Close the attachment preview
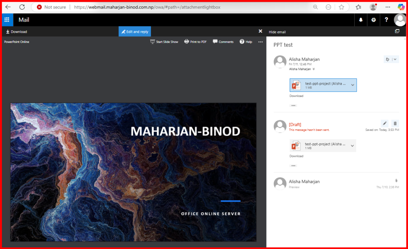Image resolution: width=408 pixels, height=249 pixels. 260,31
